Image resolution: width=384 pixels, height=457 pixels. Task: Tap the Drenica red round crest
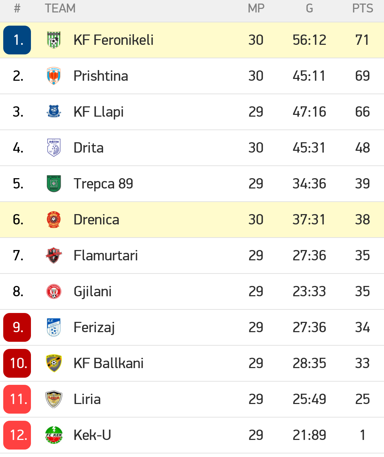point(54,219)
